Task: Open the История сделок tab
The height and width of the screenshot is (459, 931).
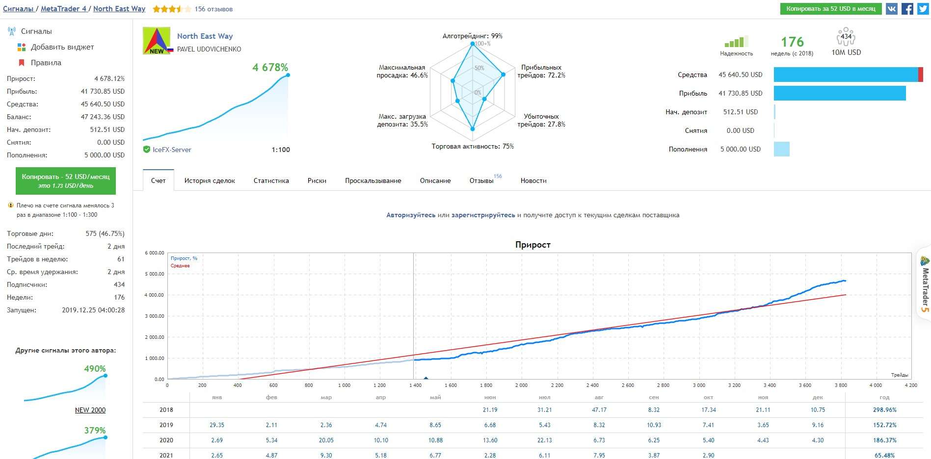Action: click(210, 180)
